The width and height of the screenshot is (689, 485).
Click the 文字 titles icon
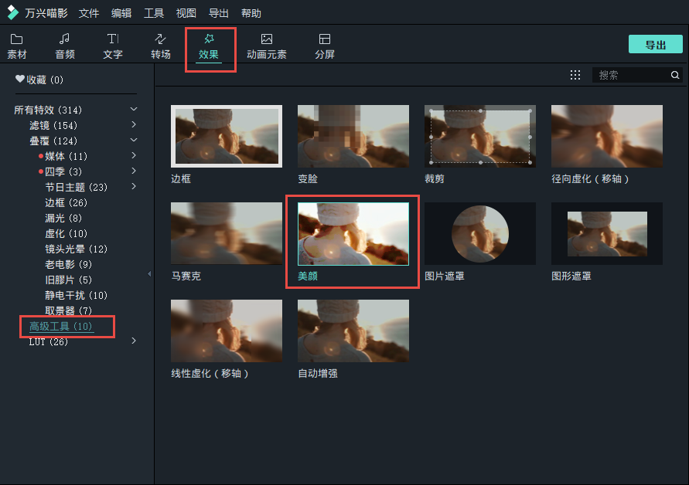(x=113, y=44)
